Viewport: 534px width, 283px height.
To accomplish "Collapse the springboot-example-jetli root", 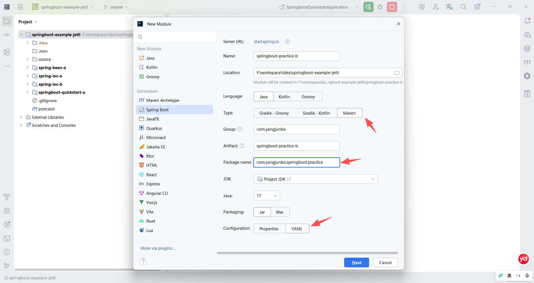I will point(21,34).
